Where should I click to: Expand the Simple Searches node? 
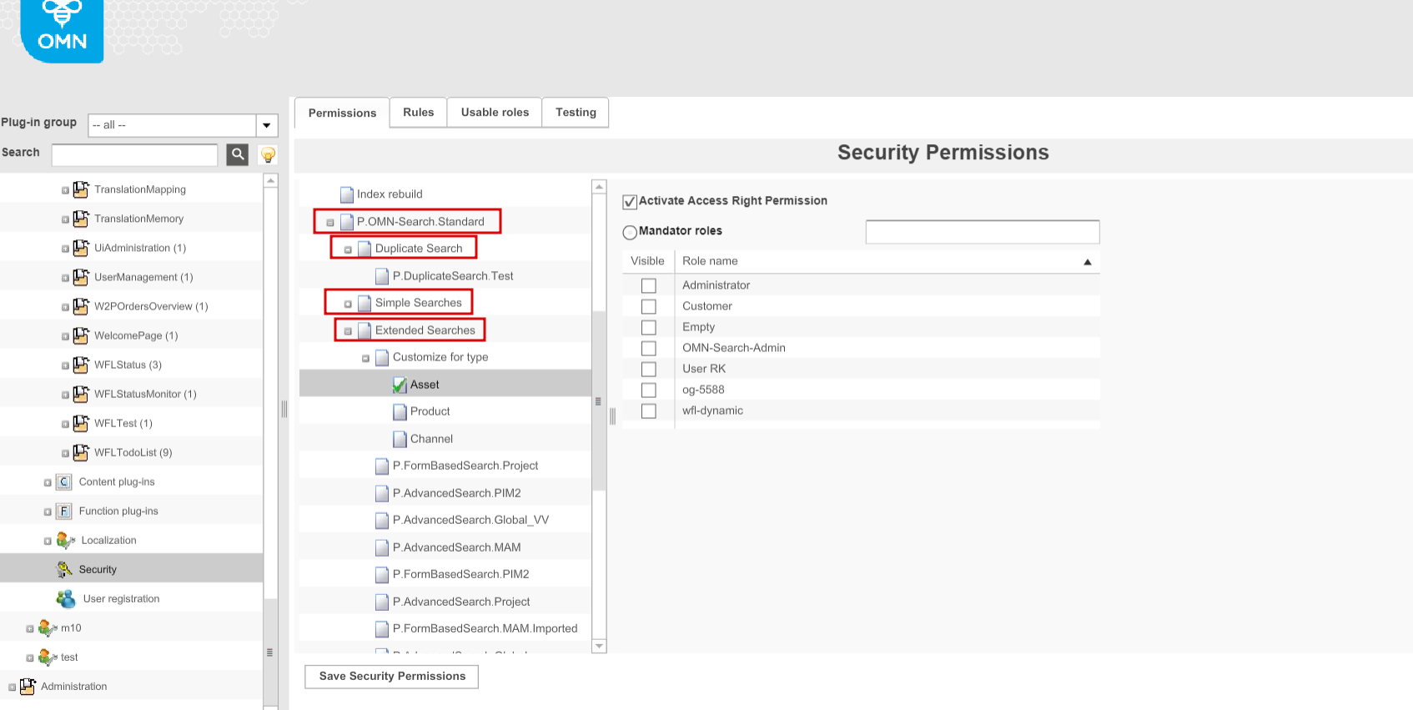[348, 304]
